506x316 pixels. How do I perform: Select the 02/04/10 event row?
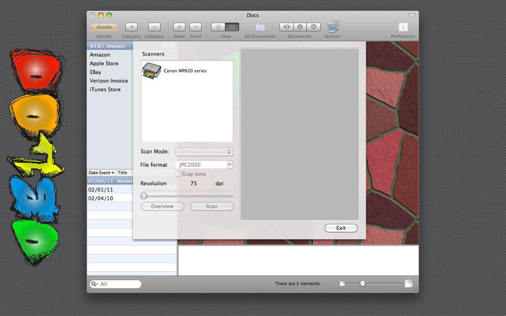(109, 198)
